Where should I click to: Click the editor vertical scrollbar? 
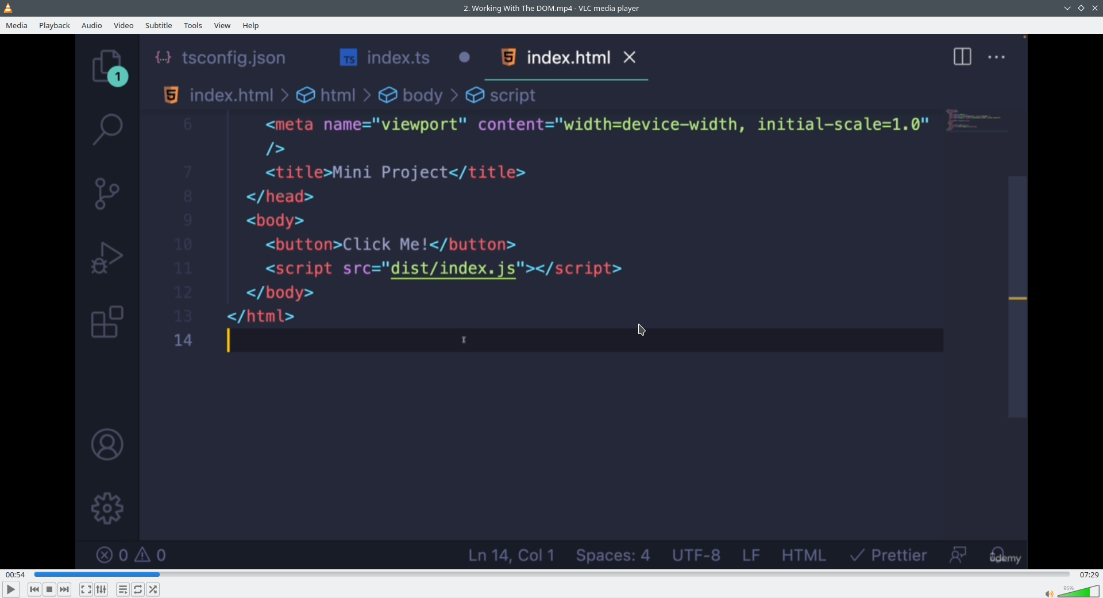pos(1017,297)
